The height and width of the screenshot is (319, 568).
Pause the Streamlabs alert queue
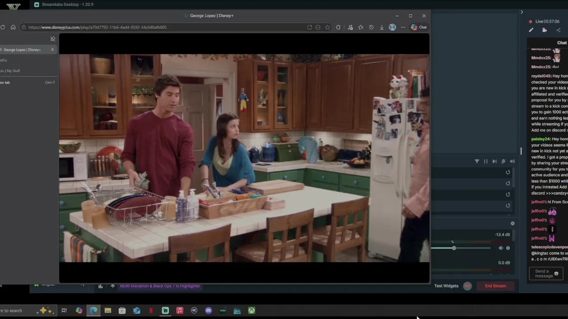click(x=485, y=162)
